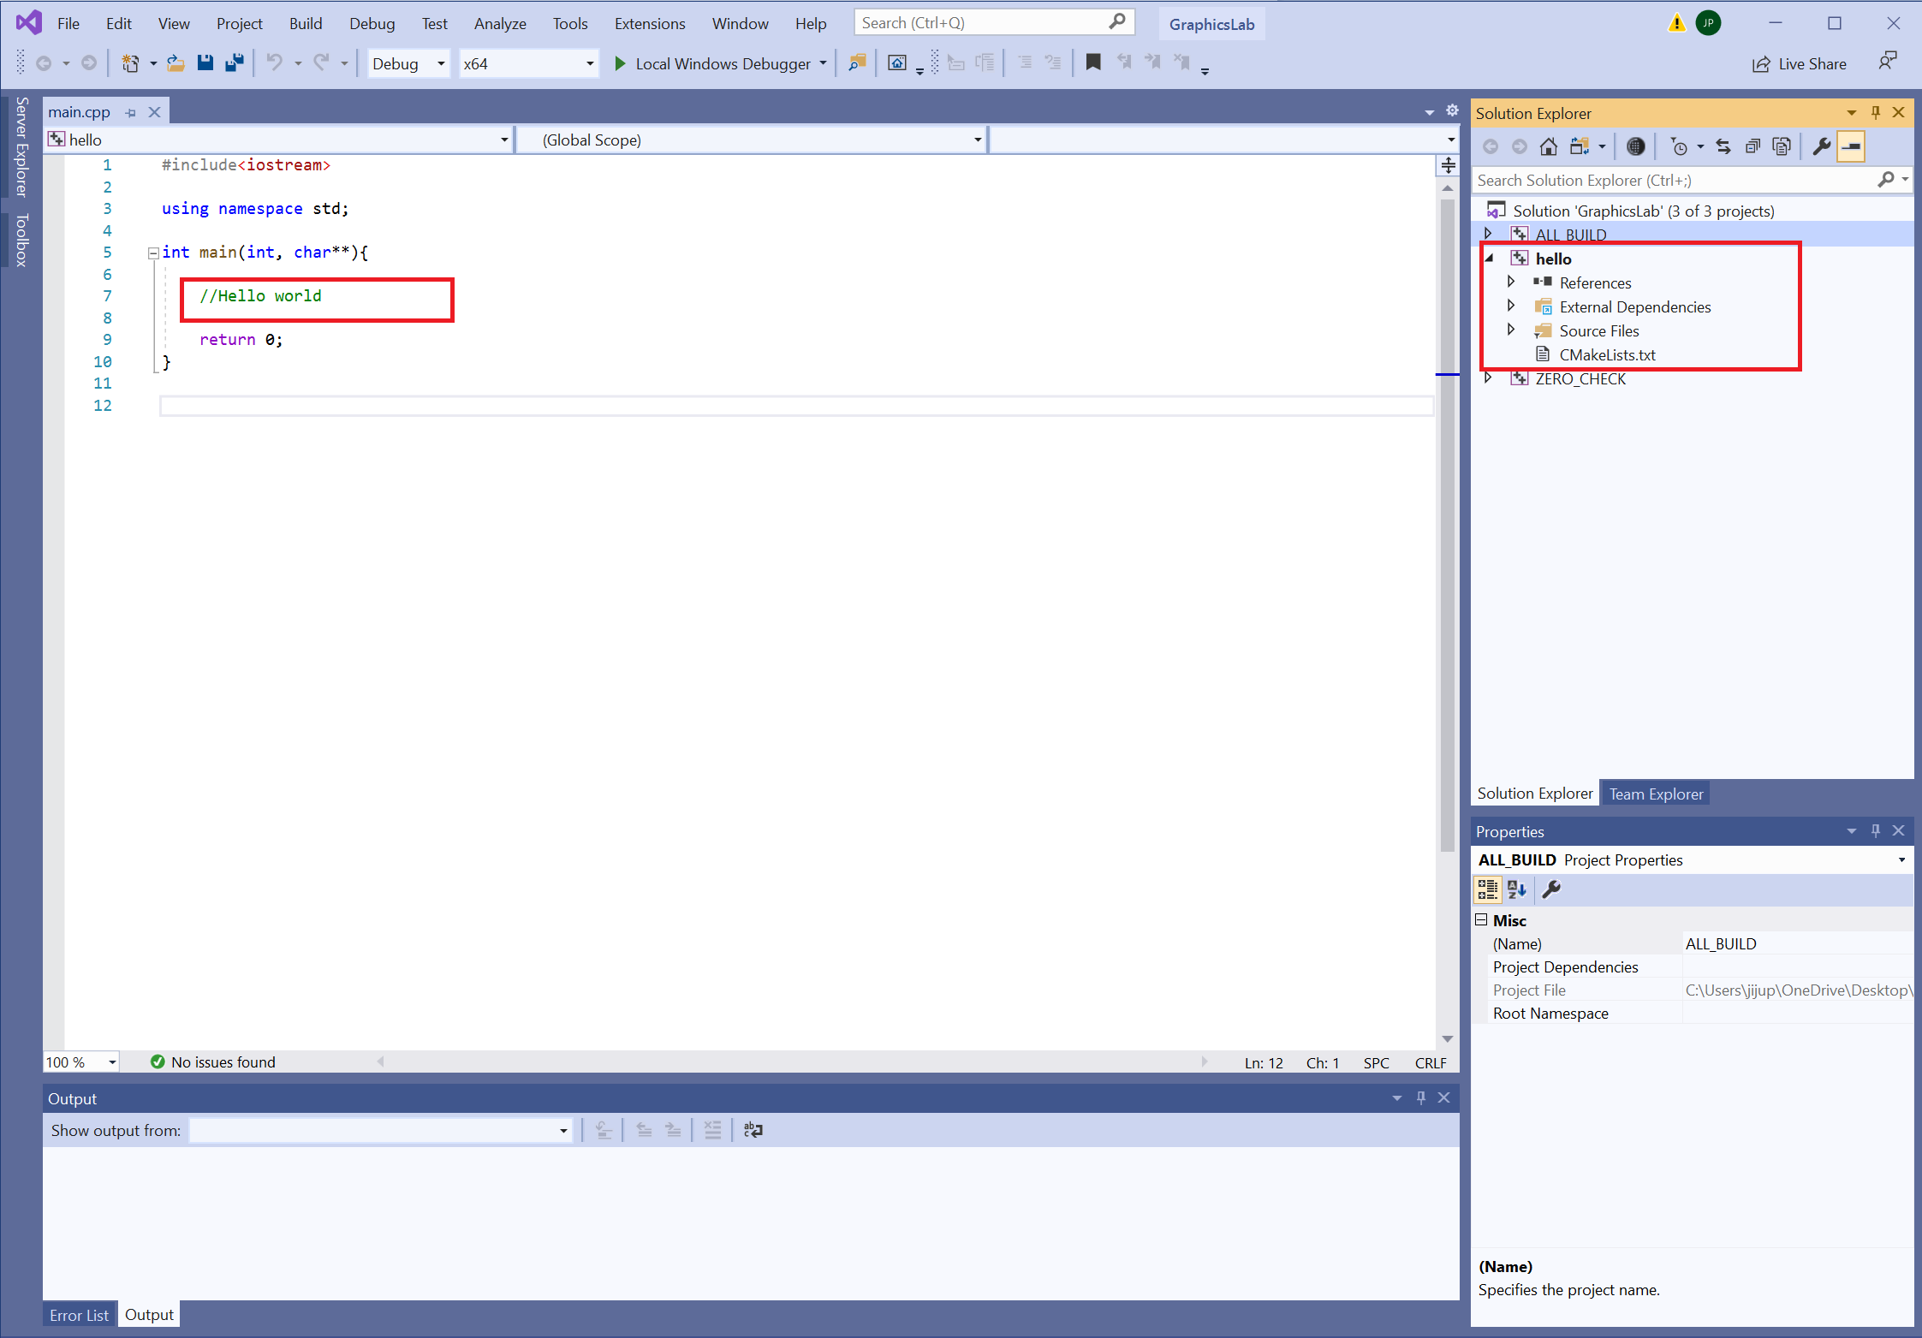This screenshot has height=1338, width=1922.
Task: Open the Debug configuration dropdown
Action: click(x=409, y=63)
